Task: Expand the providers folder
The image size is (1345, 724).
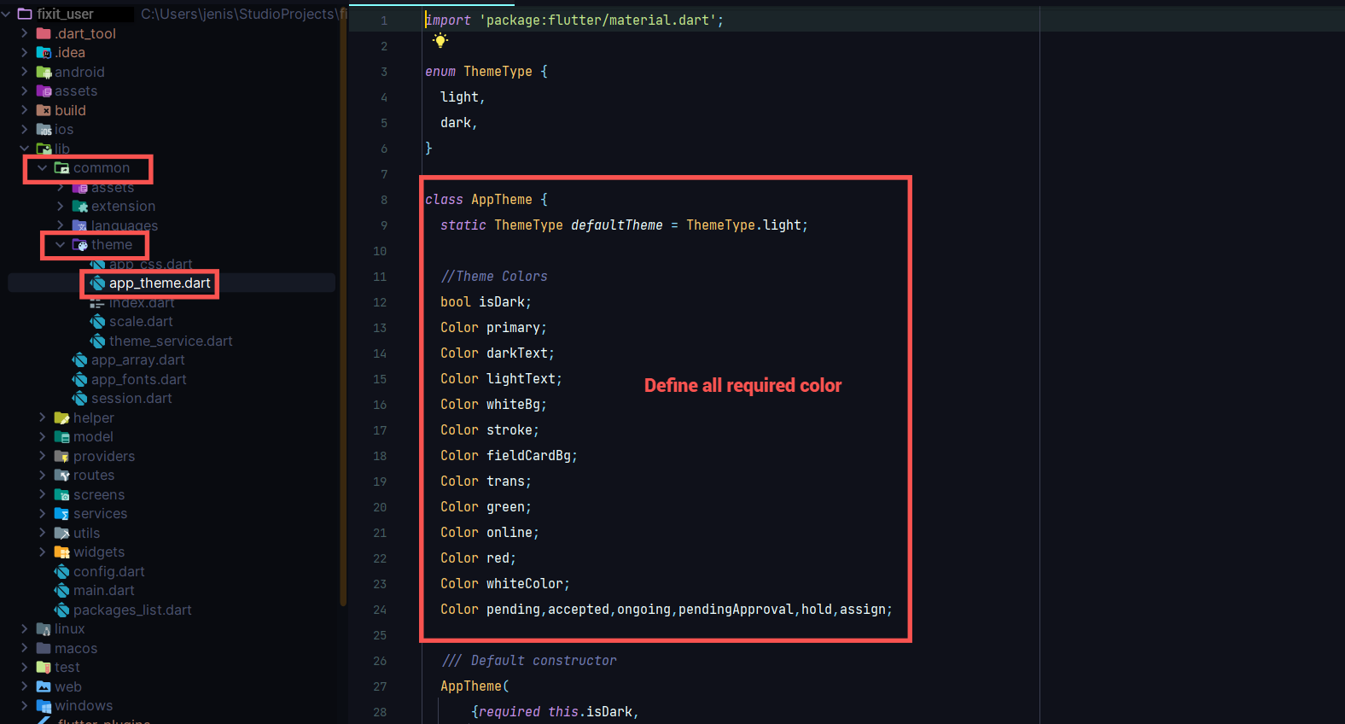Action: (42, 457)
